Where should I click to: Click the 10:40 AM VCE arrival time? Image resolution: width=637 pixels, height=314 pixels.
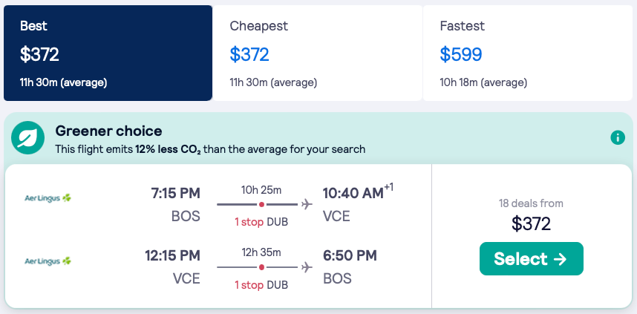(352, 194)
